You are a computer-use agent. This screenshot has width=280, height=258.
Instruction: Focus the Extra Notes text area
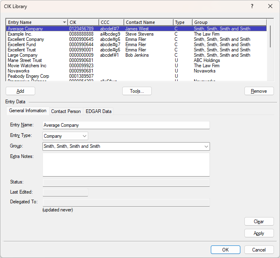coord(126,164)
